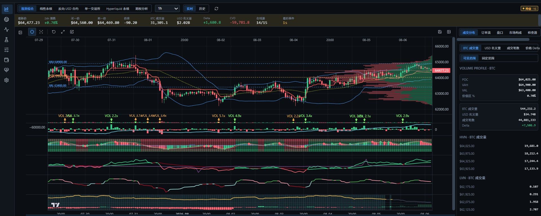Open the Hyperliquid 永续 tab
This screenshot has width=541, height=216.
(x=118, y=9)
